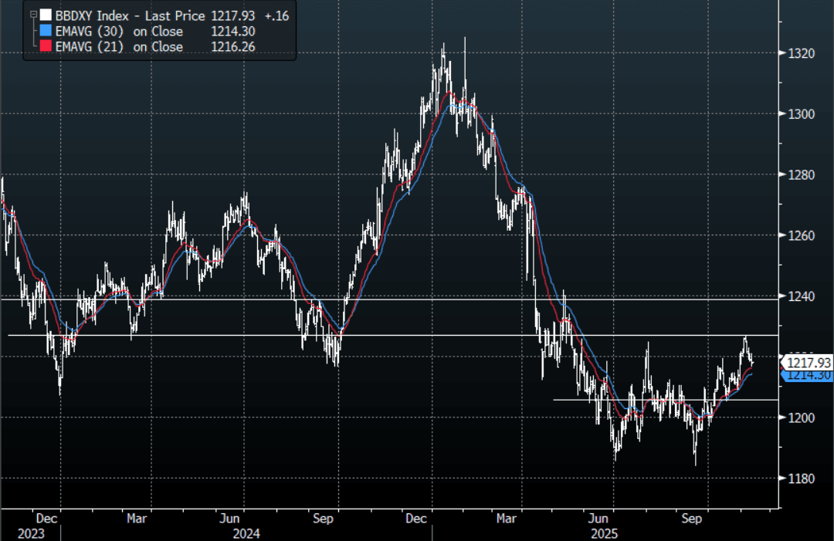
Task: Click the white 1217.93 price tag on the axis
Action: (809, 362)
